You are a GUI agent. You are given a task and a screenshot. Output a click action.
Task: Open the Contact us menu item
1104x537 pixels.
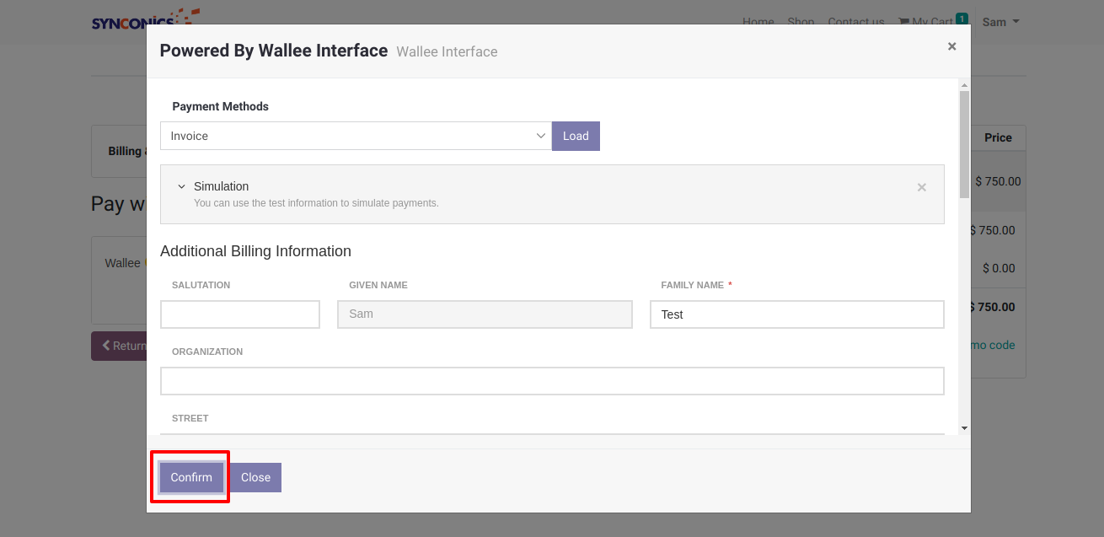click(x=855, y=22)
